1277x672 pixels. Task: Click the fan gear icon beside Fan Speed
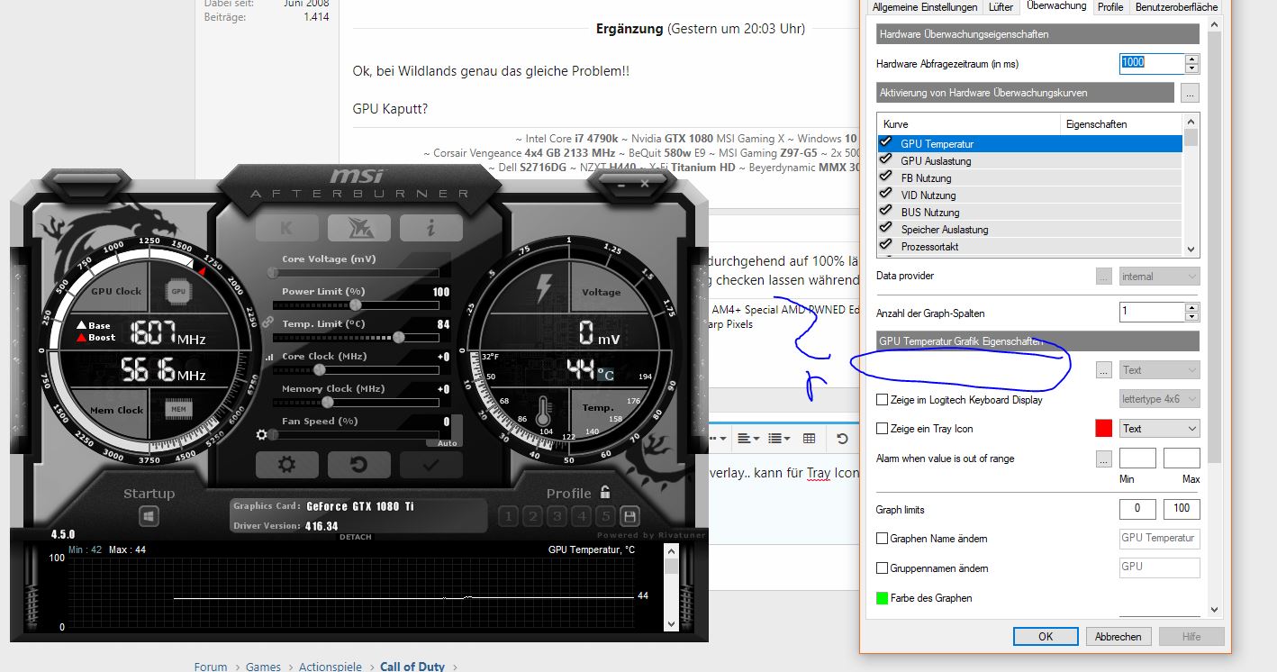coord(262,434)
